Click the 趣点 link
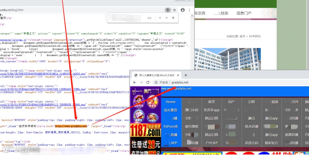The image size is (309, 155). [252, 118]
